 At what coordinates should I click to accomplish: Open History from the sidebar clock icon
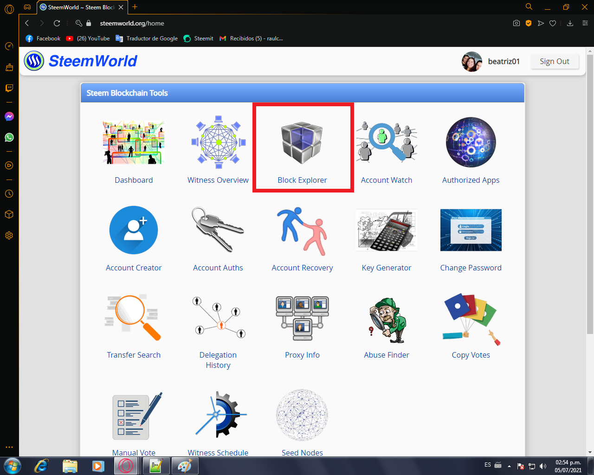pos(9,194)
